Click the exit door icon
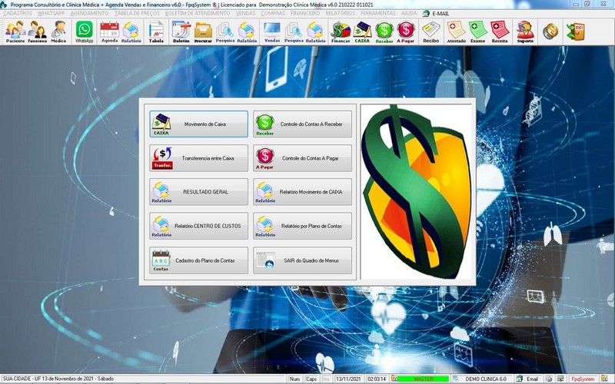Image resolution: width=615 pixels, height=384 pixels. pos(575,31)
